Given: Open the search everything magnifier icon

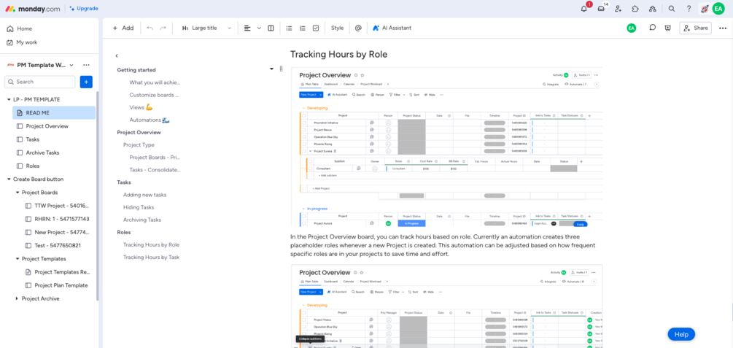Looking at the screenshot, I should tap(672, 9).
